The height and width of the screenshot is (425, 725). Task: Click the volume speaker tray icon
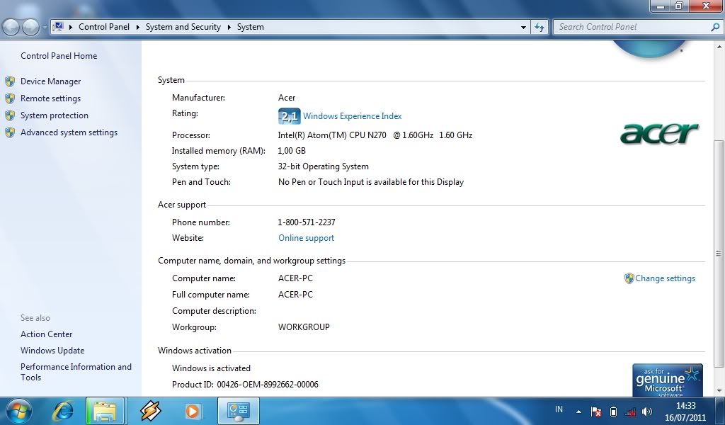click(647, 411)
